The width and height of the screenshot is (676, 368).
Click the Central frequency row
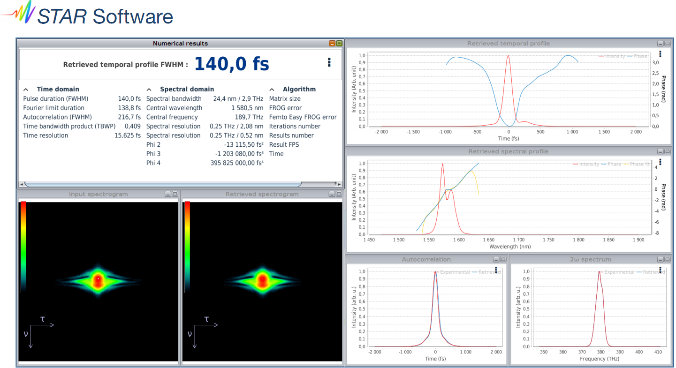point(205,117)
